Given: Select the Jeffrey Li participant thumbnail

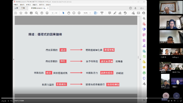Looking at the screenshot, I should click(x=177, y=52).
